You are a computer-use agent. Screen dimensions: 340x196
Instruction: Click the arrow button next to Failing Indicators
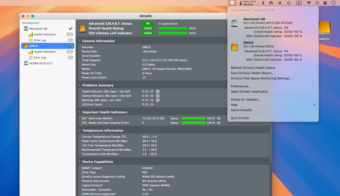click(x=158, y=96)
